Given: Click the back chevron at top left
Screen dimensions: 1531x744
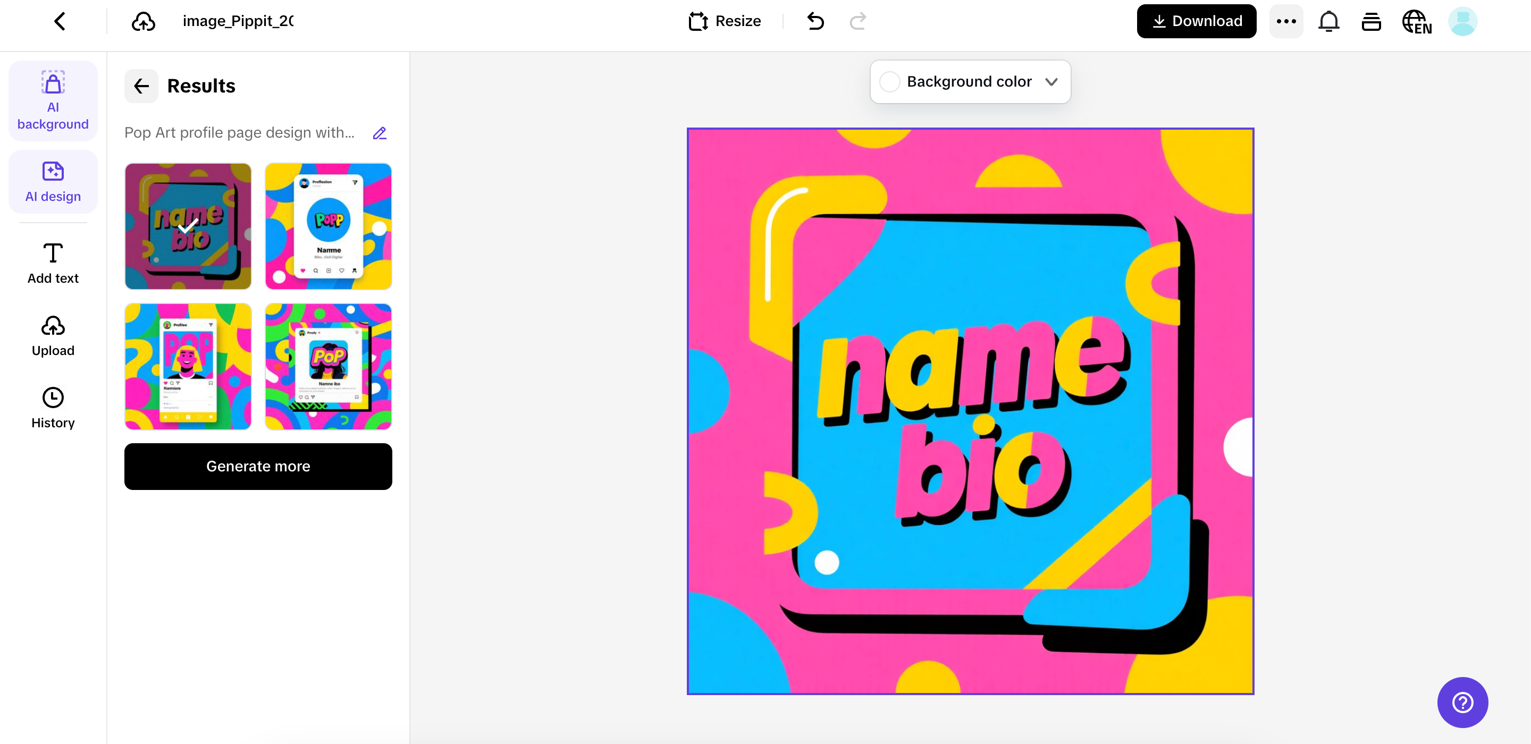Looking at the screenshot, I should 60,21.
